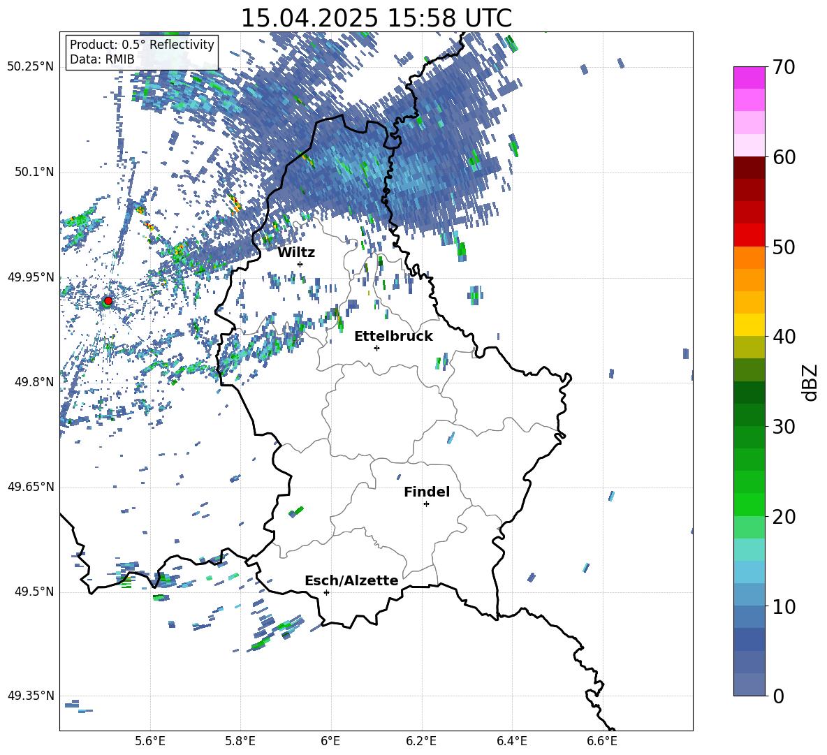Pick the orange swatch below colorbar 50
The height and width of the screenshot is (755, 827).
(x=749, y=258)
